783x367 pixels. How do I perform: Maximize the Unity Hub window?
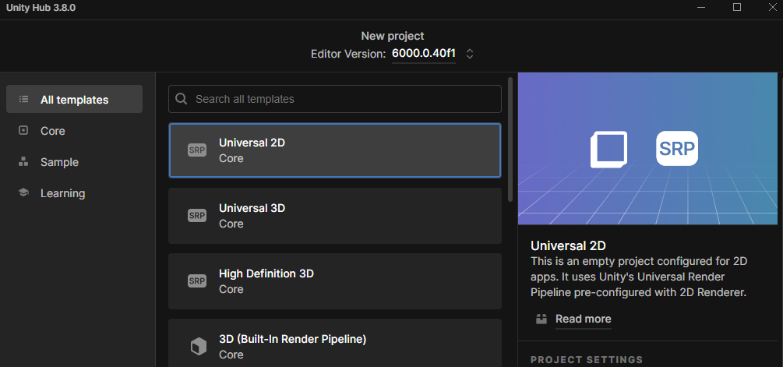[x=736, y=7]
